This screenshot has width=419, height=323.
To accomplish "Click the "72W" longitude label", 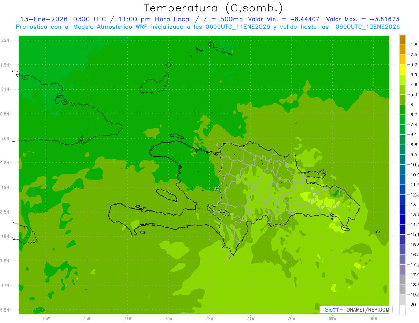I will pyautogui.click(x=209, y=318).
